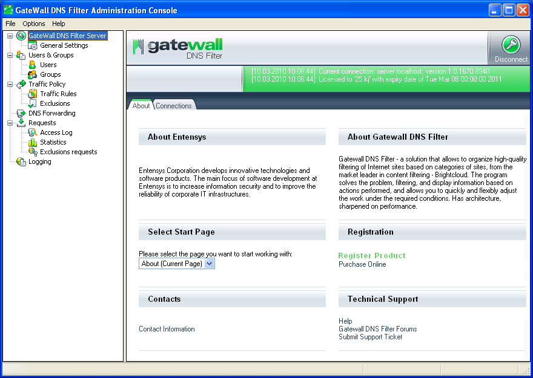This screenshot has width=533, height=378.
Task: Click the Register Product link
Action: (372, 255)
